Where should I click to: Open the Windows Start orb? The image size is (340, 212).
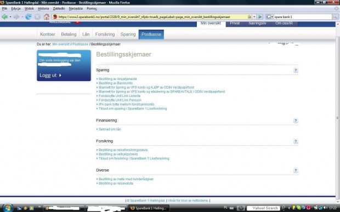point(8,208)
